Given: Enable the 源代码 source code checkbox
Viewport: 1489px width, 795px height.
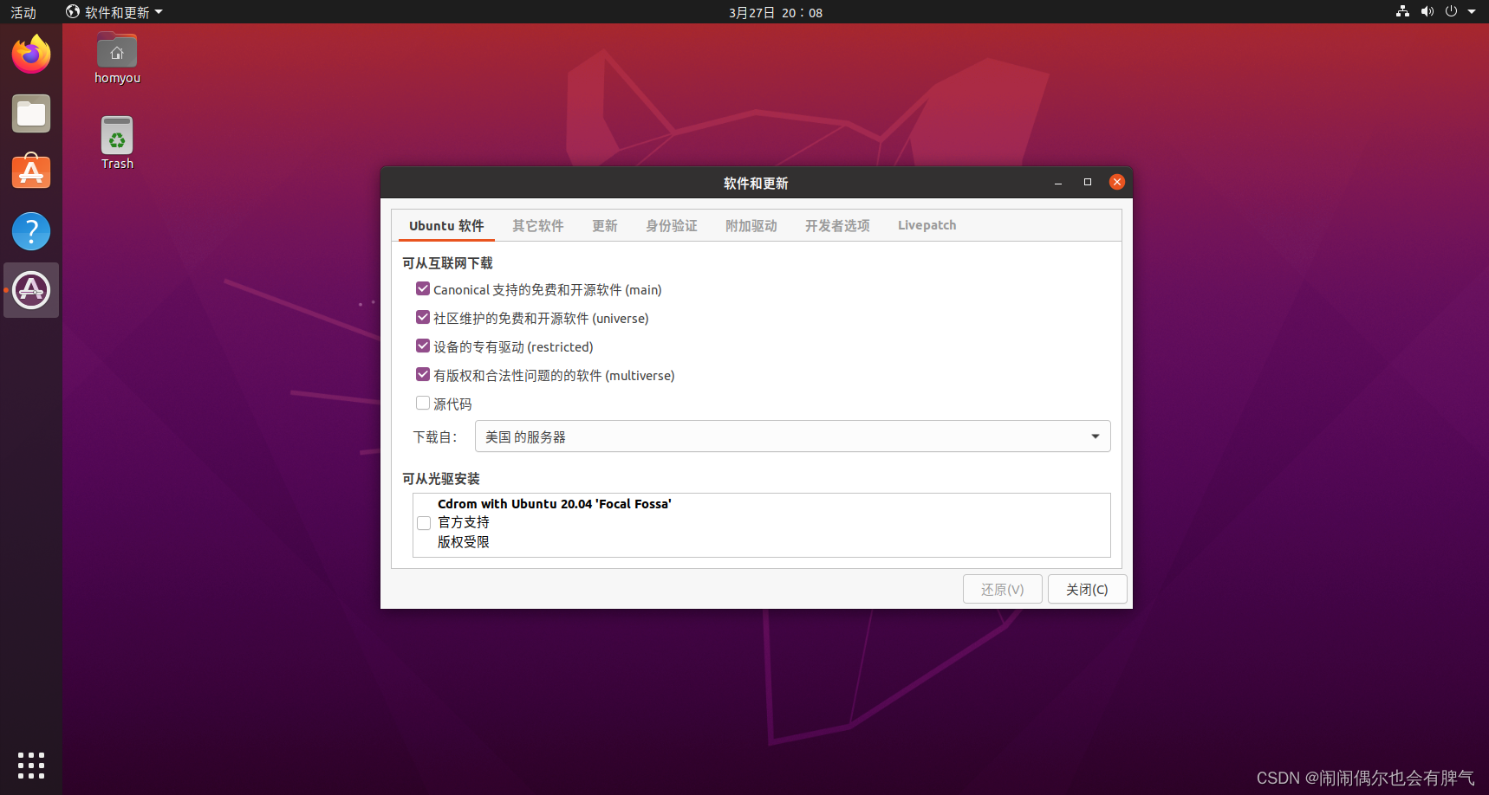Looking at the screenshot, I should (423, 403).
